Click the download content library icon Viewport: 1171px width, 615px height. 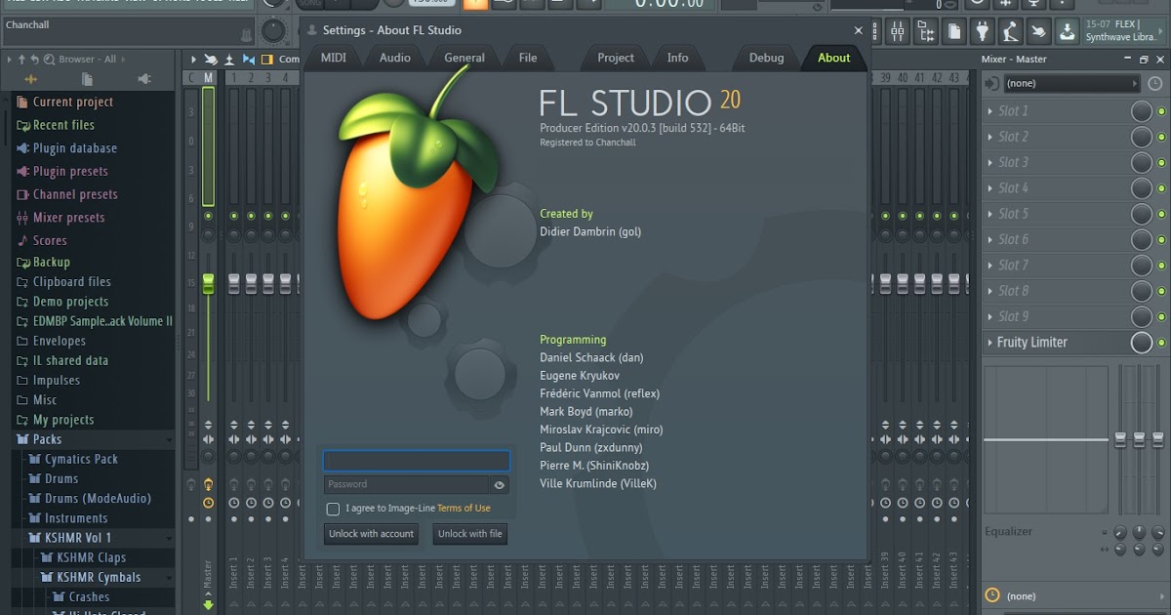[1068, 30]
